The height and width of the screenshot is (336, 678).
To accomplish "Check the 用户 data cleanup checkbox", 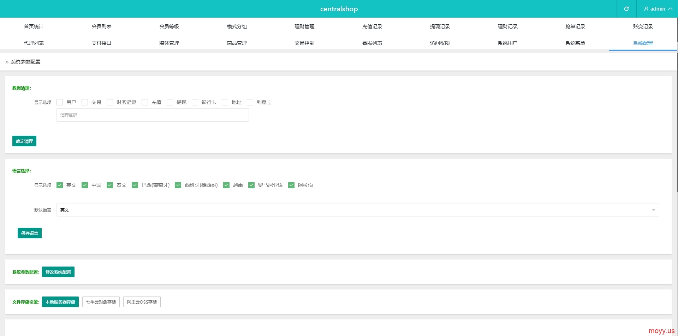I will pyautogui.click(x=60, y=102).
